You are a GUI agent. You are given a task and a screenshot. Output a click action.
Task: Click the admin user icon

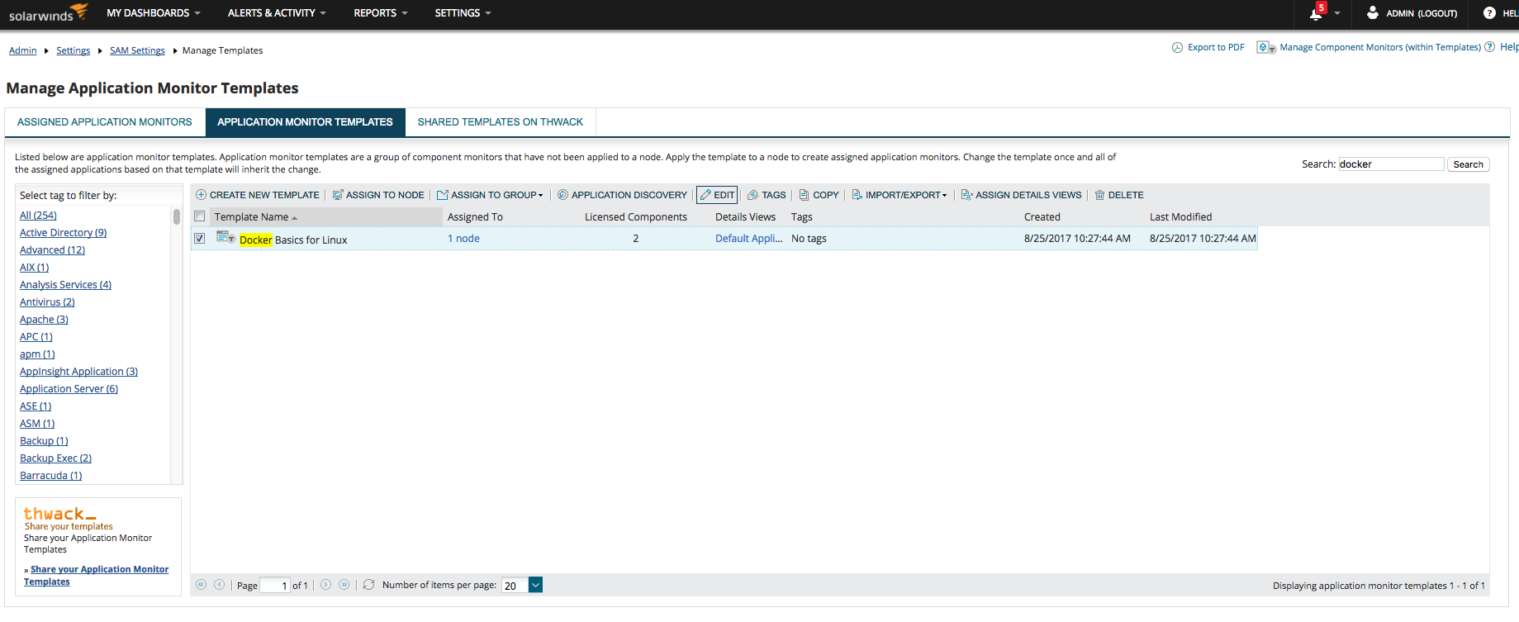(x=1373, y=12)
